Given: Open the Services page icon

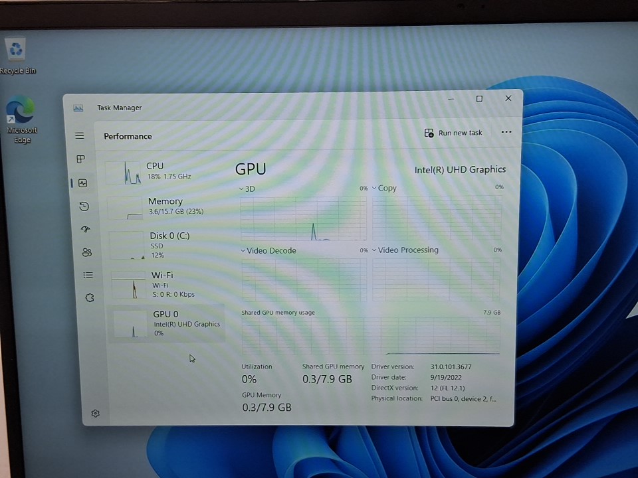Looking at the screenshot, I should (90, 298).
